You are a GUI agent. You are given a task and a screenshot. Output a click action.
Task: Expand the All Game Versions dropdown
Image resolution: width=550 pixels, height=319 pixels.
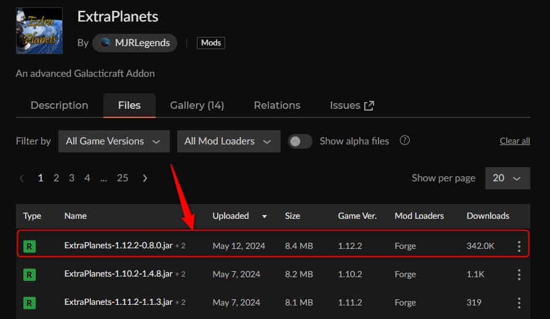click(x=114, y=141)
